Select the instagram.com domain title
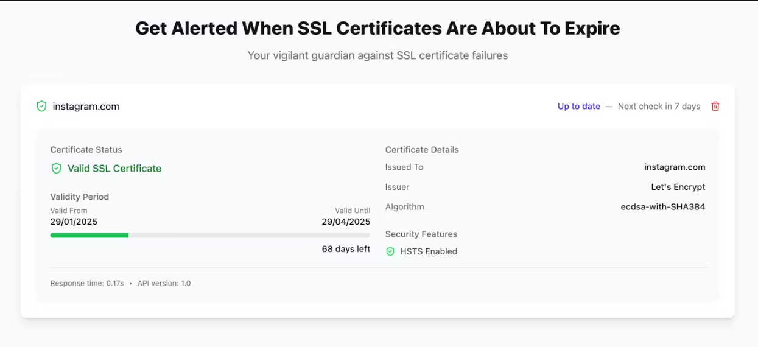Image resolution: width=758 pixels, height=347 pixels. tap(86, 107)
